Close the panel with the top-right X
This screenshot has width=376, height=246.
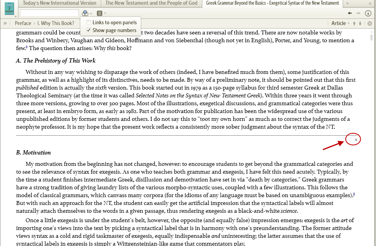pyautogui.click(x=370, y=4)
